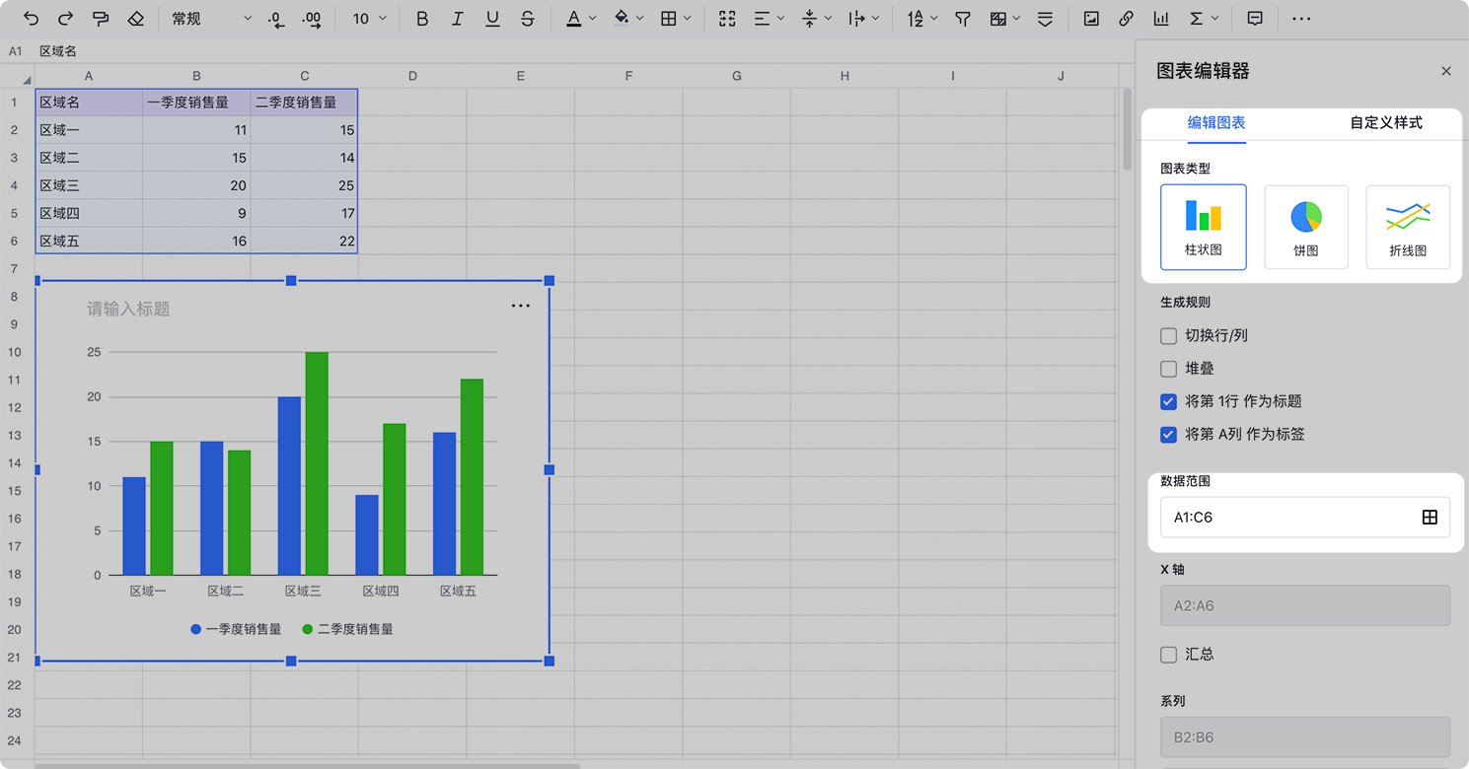
Task: Click the insert link icon
Action: click(1126, 19)
